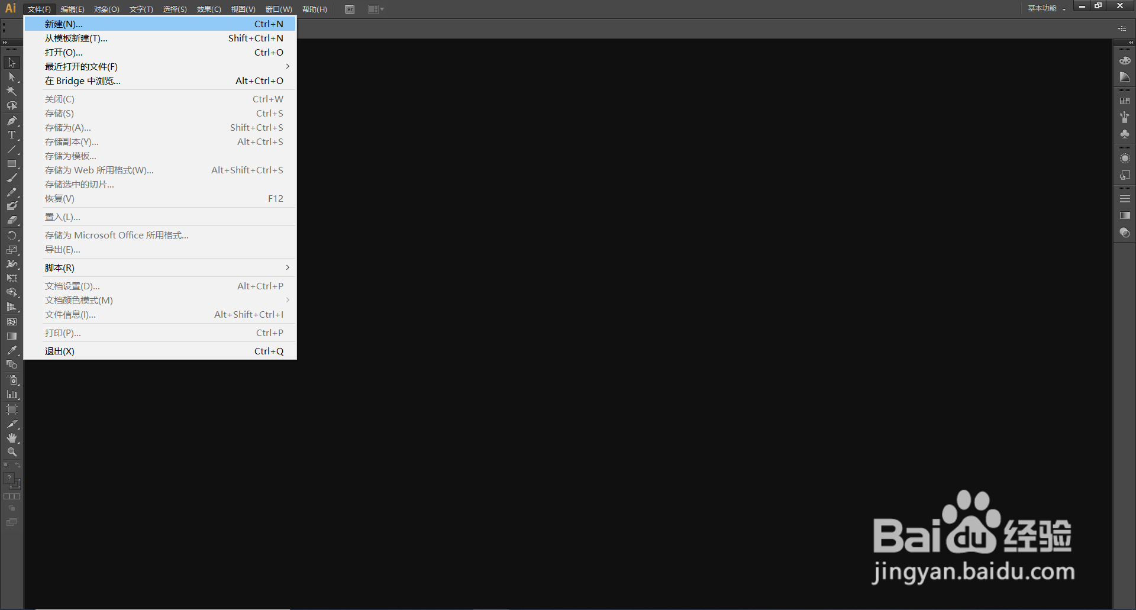Viewport: 1136px width, 610px height.
Task: Expand 脚本(R) submenu
Action: [160, 267]
